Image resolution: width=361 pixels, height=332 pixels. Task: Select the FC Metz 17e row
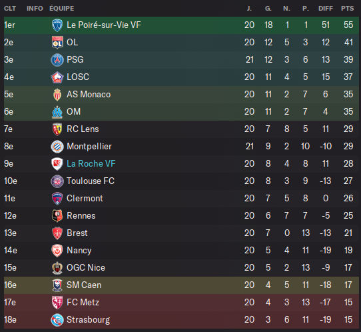point(181,303)
